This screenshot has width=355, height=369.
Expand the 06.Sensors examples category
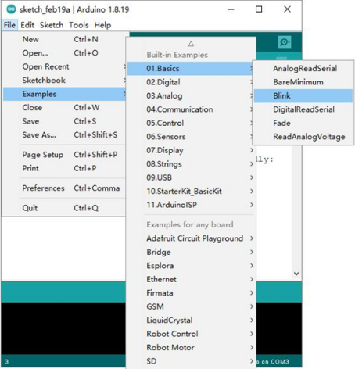pos(191,137)
